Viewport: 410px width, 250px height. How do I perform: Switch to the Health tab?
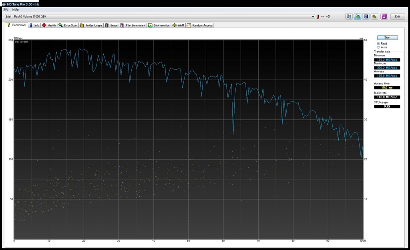pyautogui.click(x=49, y=25)
